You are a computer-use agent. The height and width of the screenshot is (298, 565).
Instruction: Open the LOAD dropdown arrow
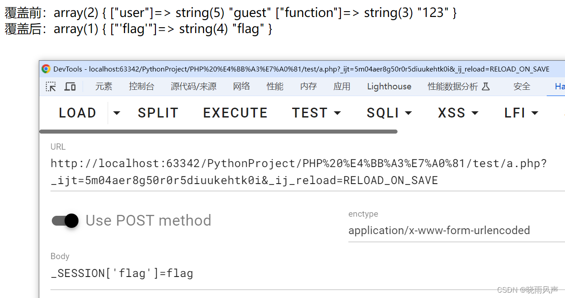click(x=117, y=113)
